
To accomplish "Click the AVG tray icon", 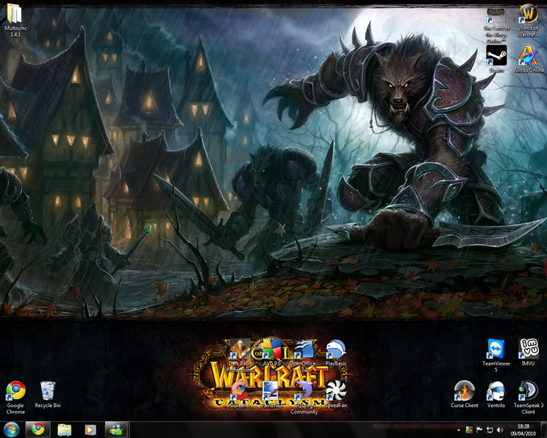I will click(469, 430).
